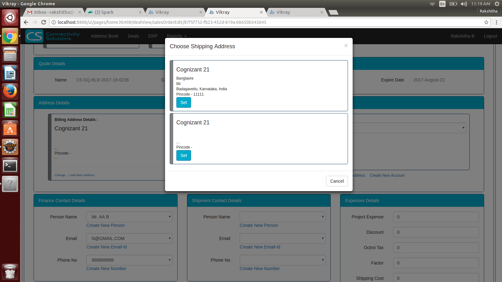
Task: Expand the Finance Person Name dropdown
Action: coord(129,217)
